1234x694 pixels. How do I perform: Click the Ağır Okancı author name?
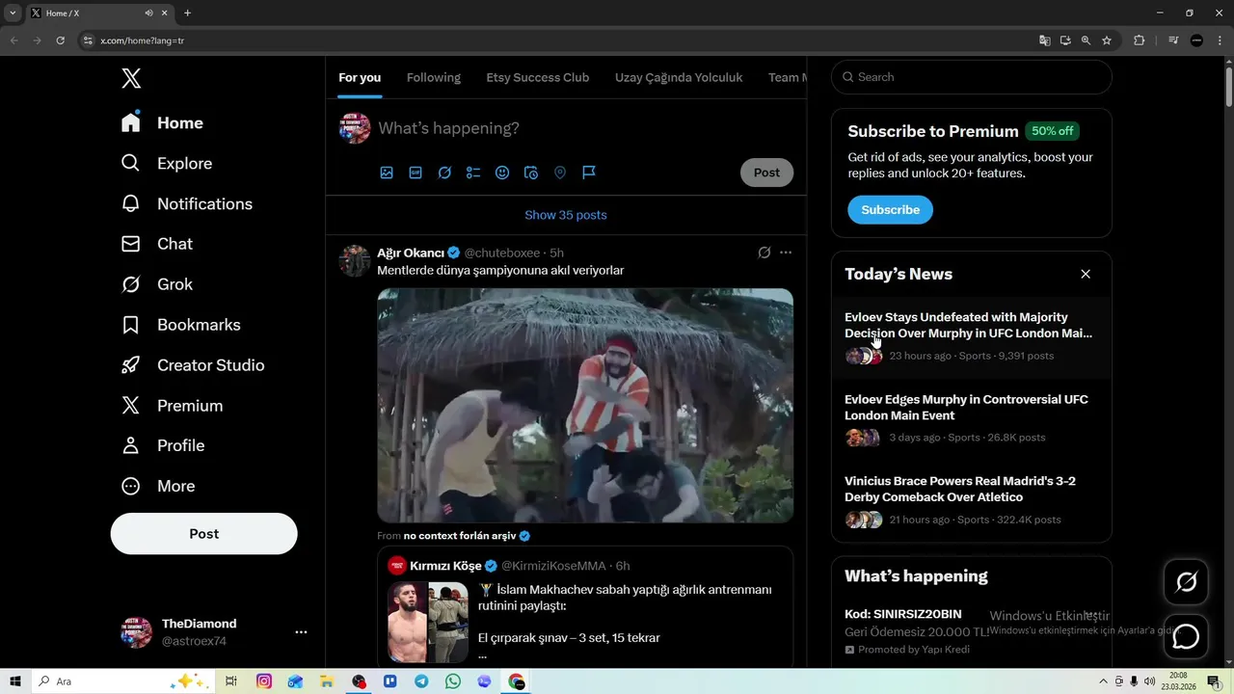pyautogui.click(x=411, y=253)
